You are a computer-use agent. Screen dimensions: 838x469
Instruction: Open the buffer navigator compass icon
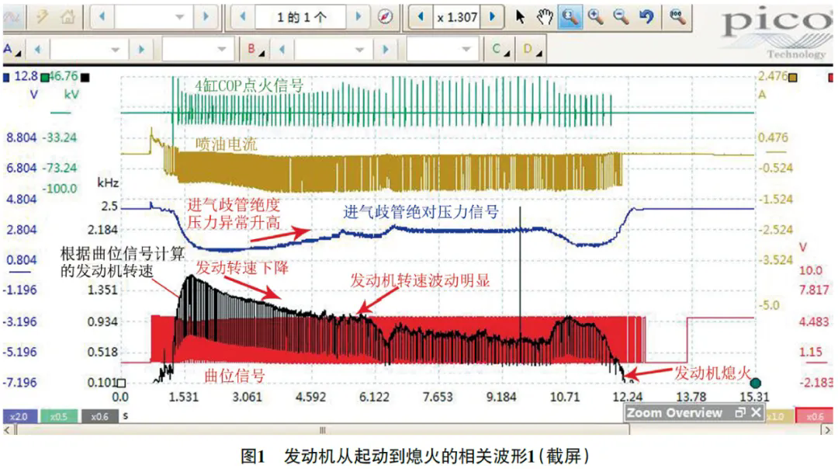coord(385,17)
